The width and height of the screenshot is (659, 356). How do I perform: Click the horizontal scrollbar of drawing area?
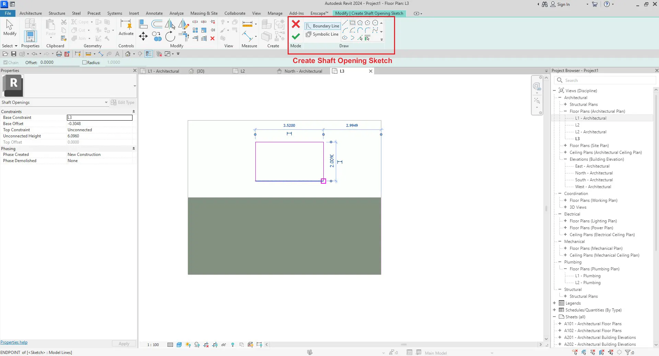point(403,345)
